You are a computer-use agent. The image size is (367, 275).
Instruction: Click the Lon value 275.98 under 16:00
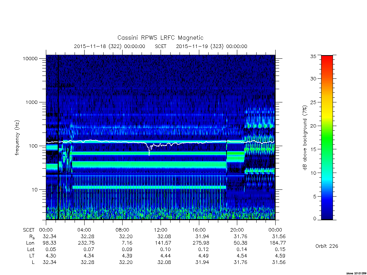pyautogui.click(x=201, y=243)
